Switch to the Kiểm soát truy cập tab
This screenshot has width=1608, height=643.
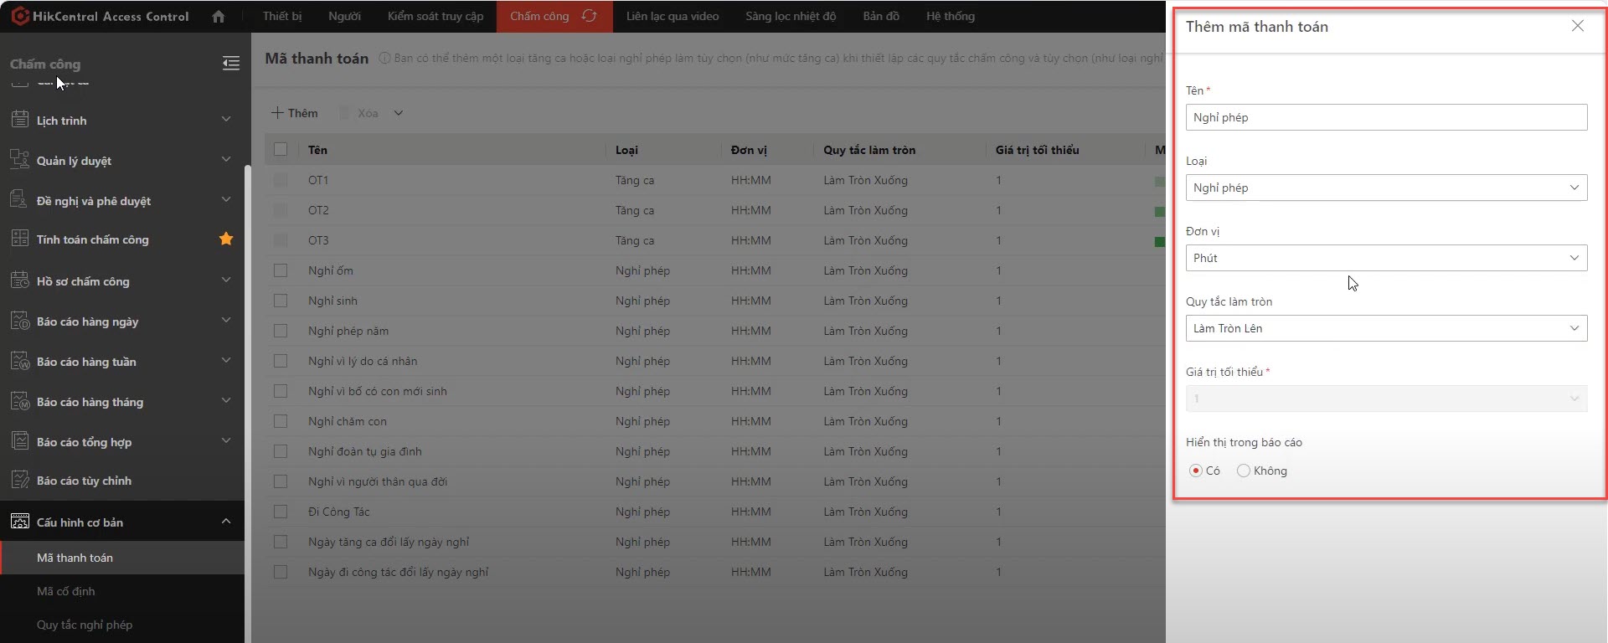[x=435, y=16]
